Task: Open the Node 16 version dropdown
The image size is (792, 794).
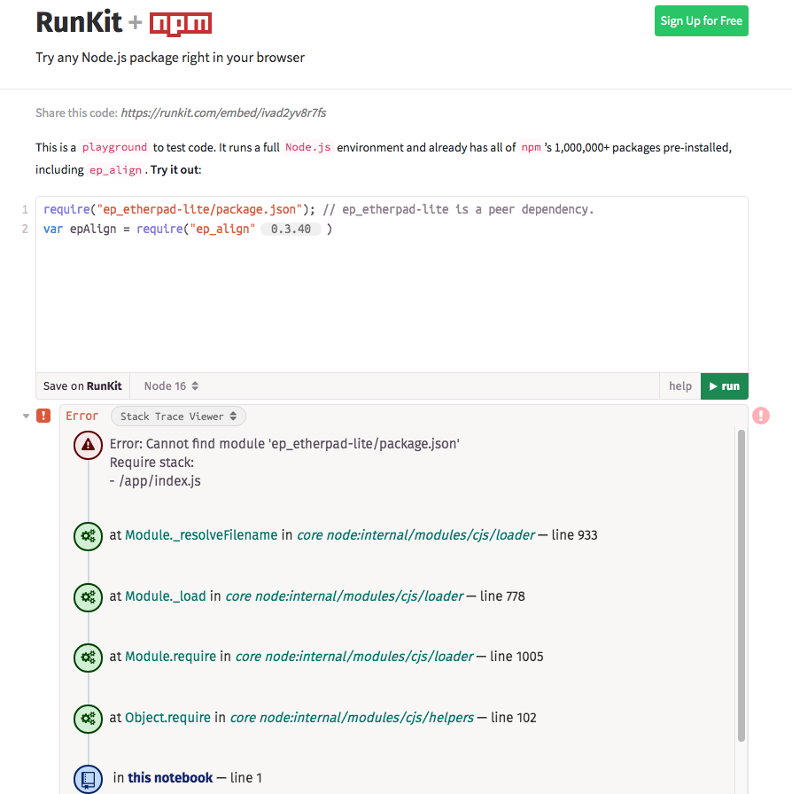Action: click(169, 385)
